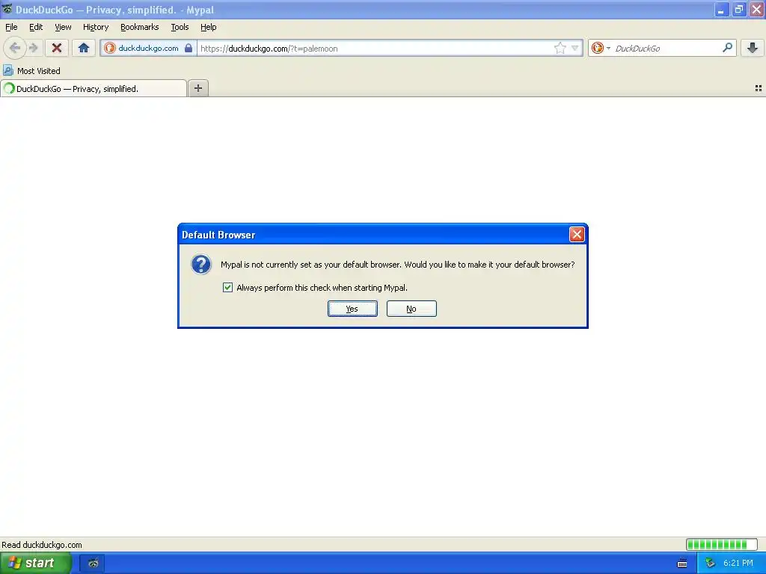Click the 6:21 PM system clock
The width and height of the screenshot is (766, 574).
pos(738,564)
